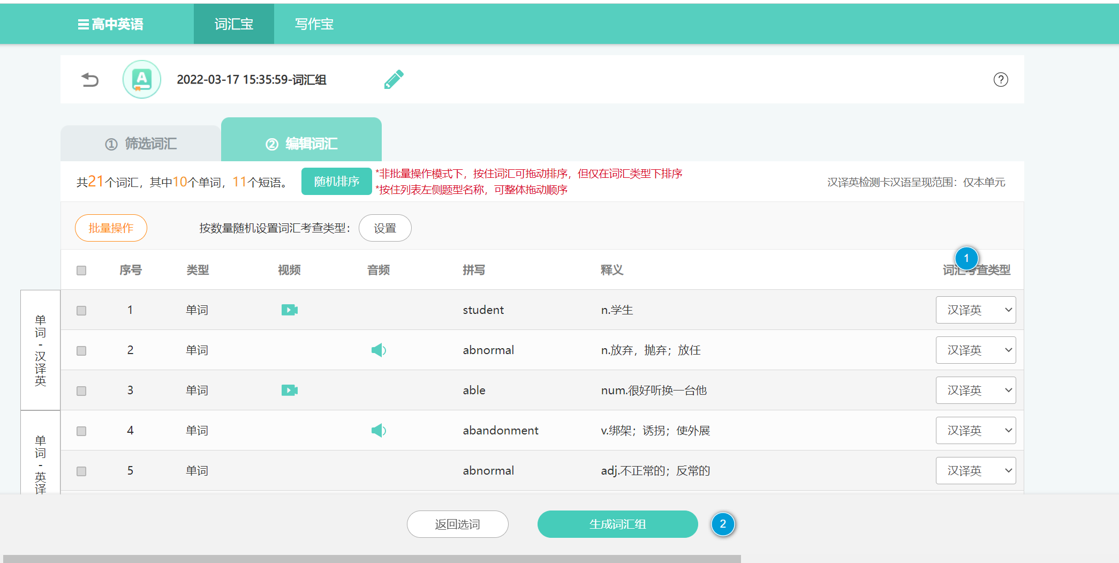Click the 释义 column header
Screen dimensions: 1119x563
click(612, 270)
